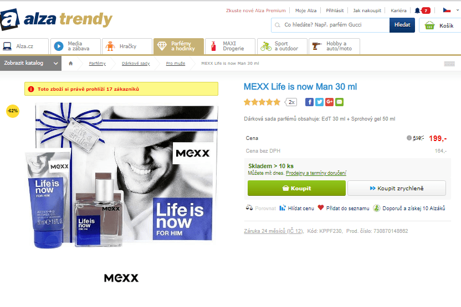Click Koupit zrychleně button
461x307 pixels.
point(397,188)
